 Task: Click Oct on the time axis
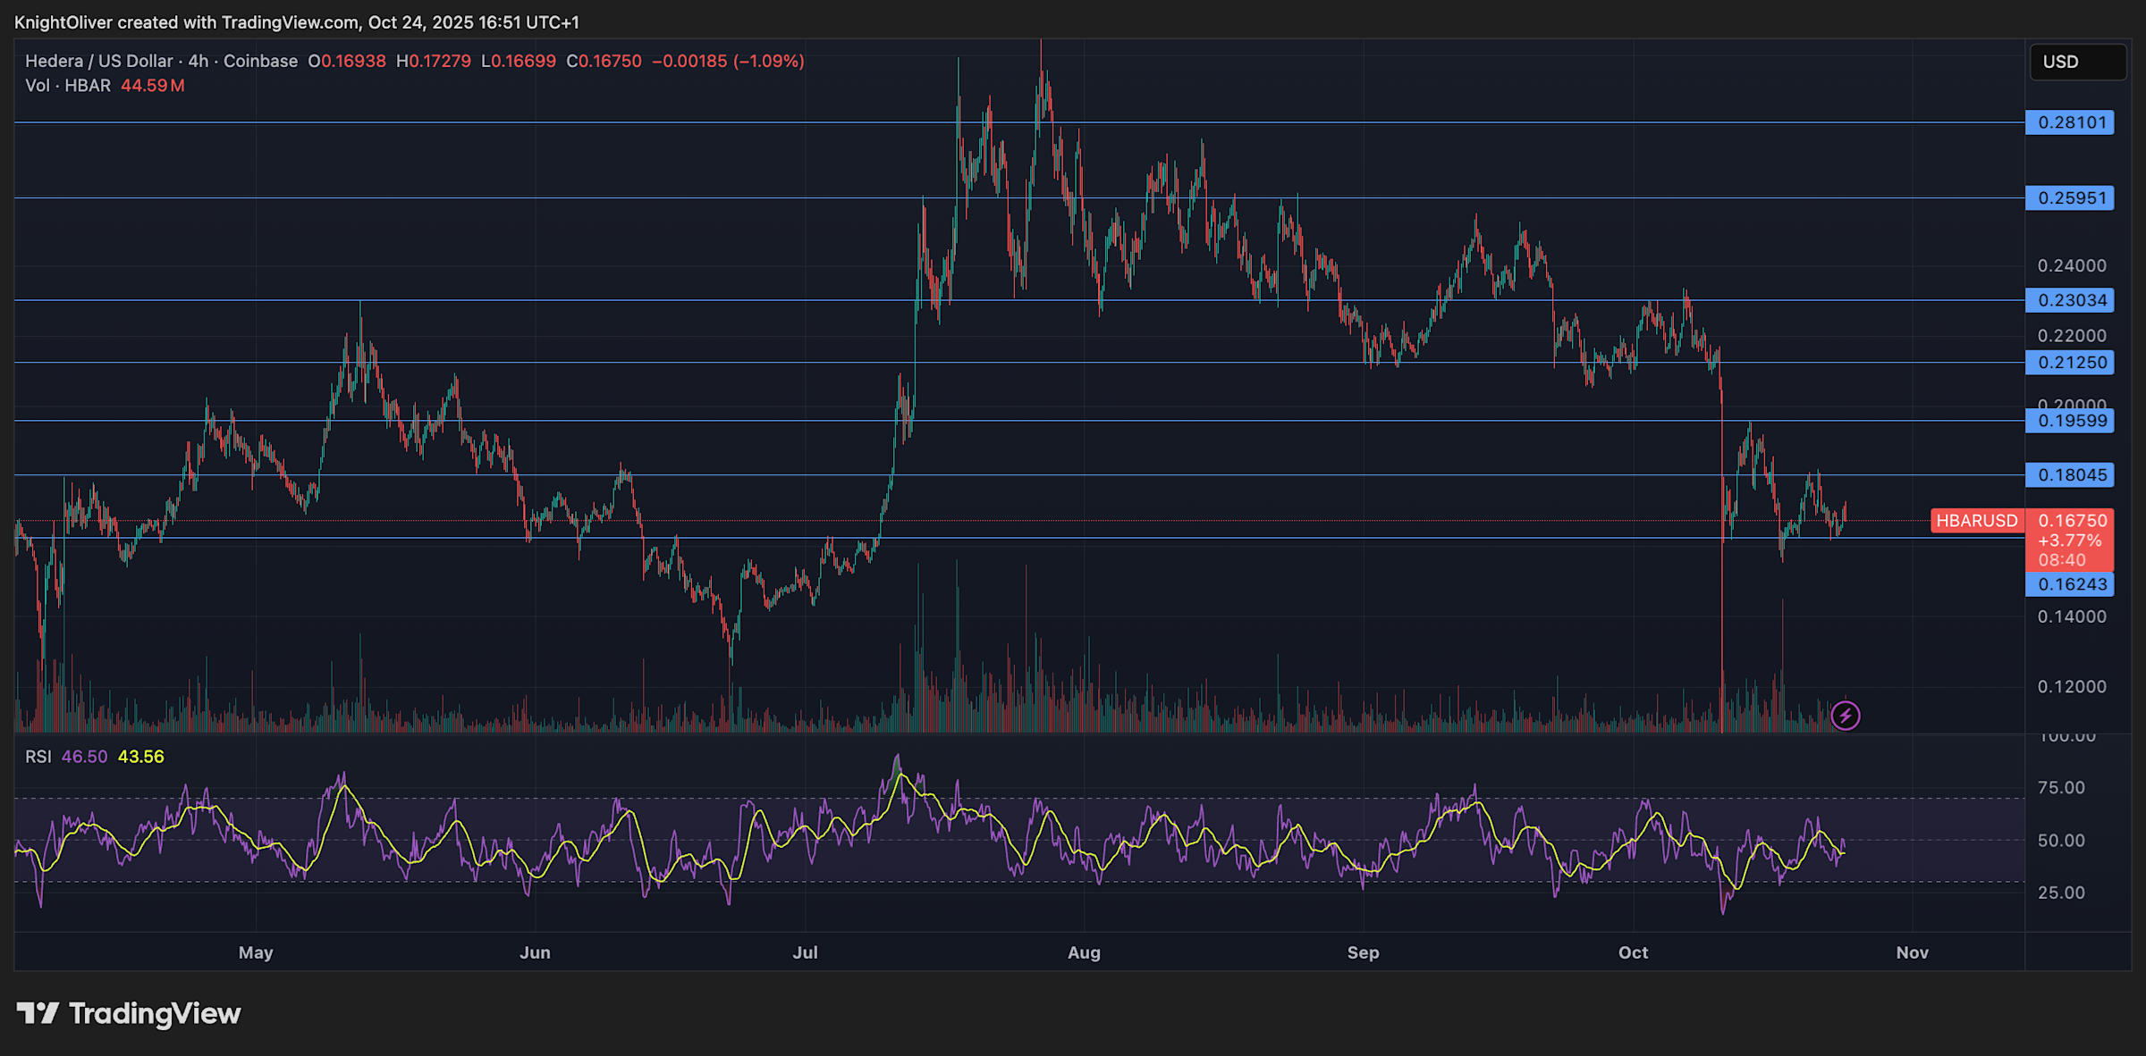1634,952
